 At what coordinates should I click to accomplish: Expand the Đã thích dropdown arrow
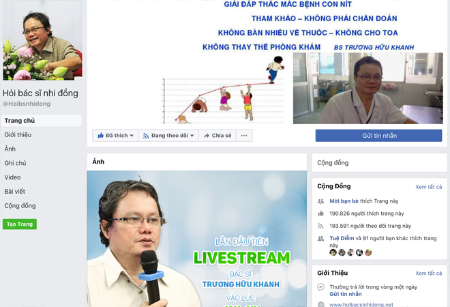pos(132,136)
